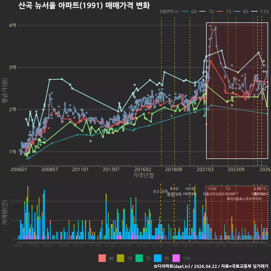
Task: Click the pink 60 swatch in bar legend
Action: tap(102, 258)
